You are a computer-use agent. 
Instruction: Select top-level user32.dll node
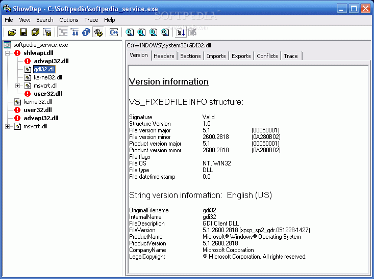click(x=38, y=110)
